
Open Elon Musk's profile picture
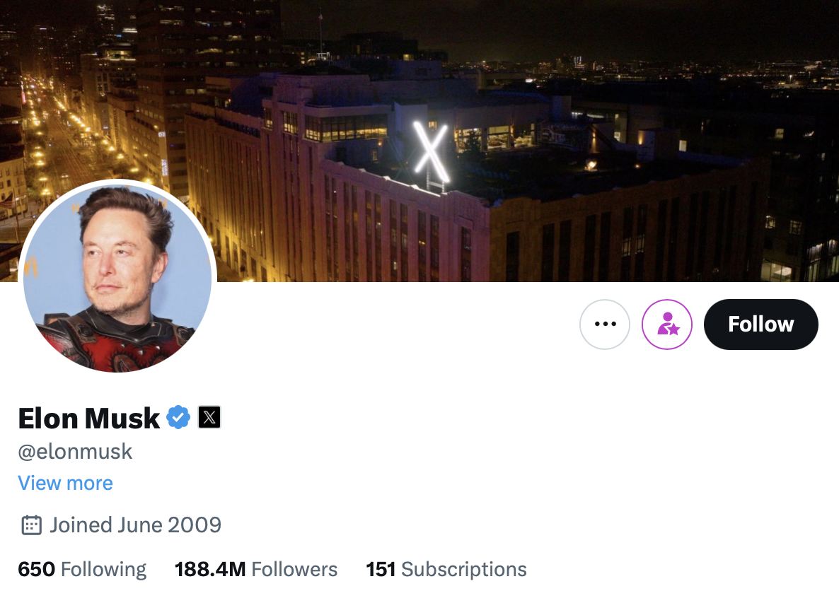tap(118, 276)
